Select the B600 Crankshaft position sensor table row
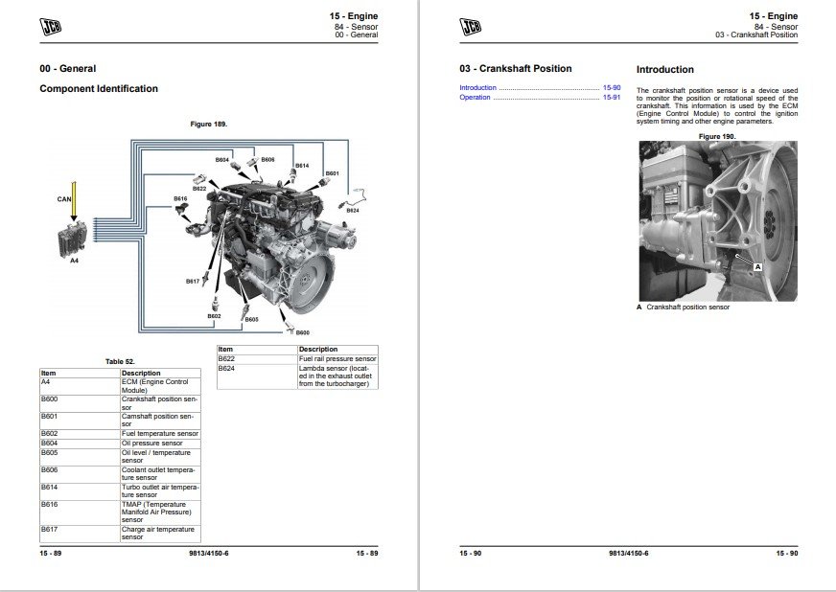Screen dimensions: 836x592 click(119, 401)
